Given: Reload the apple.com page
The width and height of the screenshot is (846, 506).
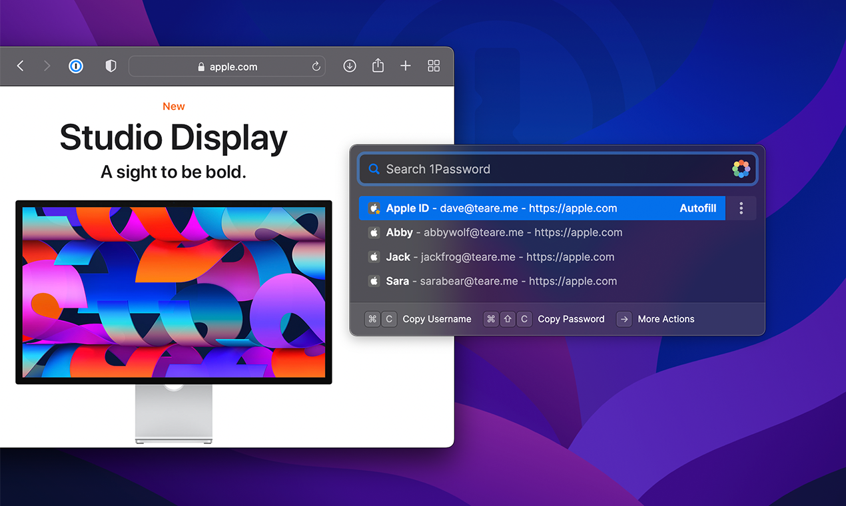Looking at the screenshot, I should coord(316,67).
